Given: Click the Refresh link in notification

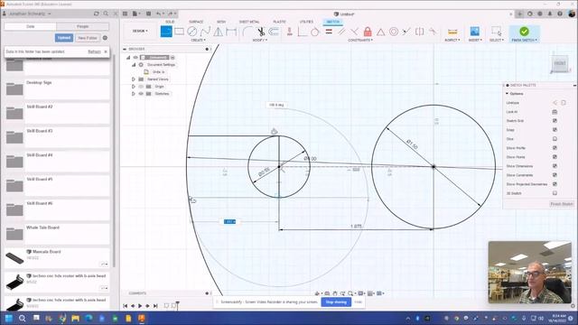Looking at the screenshot, I should (94, 51).
